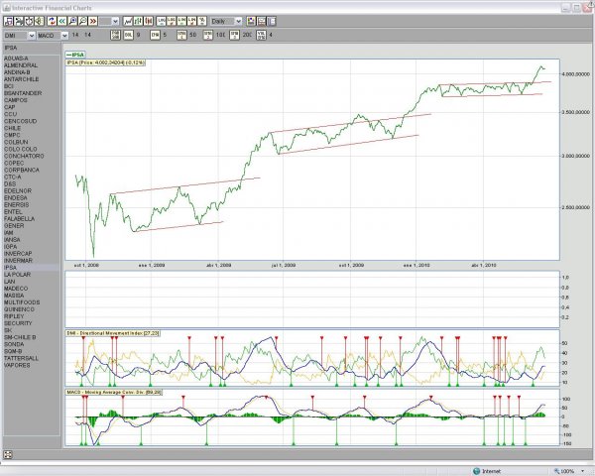
Task: Select the percent scale icon
Action: (202, 21)
